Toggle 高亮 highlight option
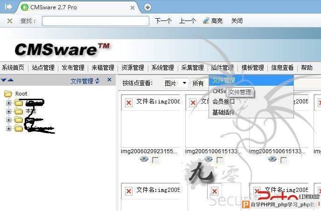321x211 pixels. click(x=213, y=21)
